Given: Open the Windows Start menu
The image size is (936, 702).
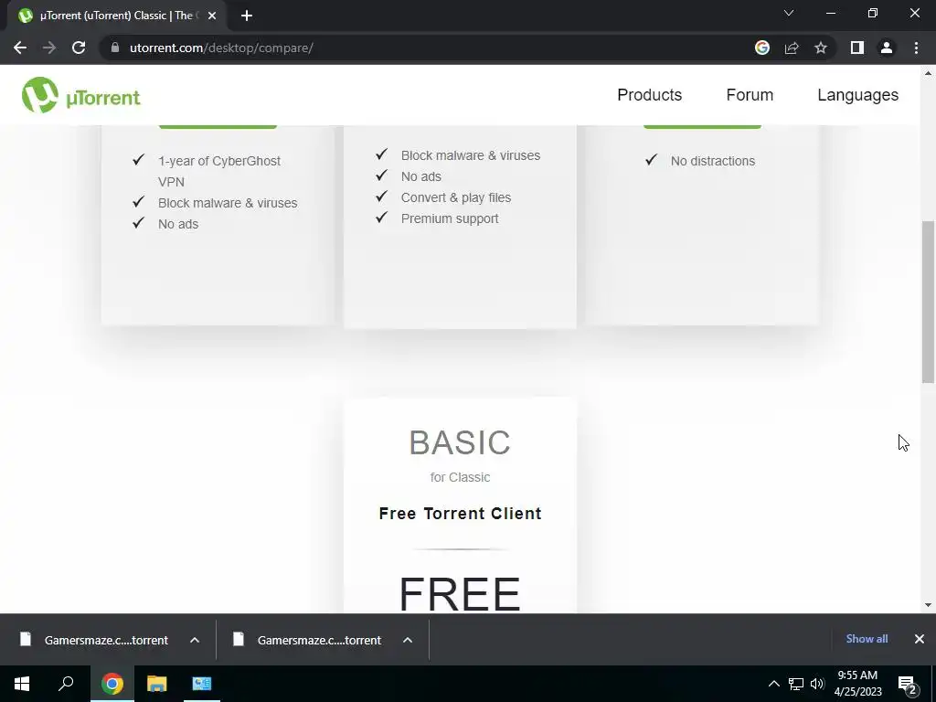Looking at the screenshot, I should pyautogui.click(x=22, y=684).
